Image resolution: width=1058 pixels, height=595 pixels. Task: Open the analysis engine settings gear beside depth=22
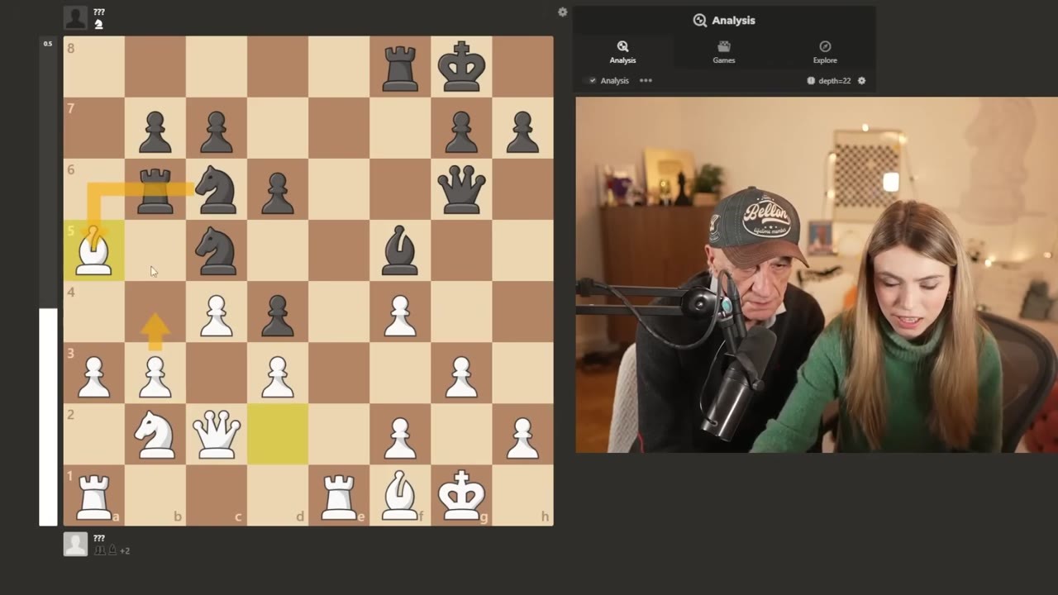(861, 81)
